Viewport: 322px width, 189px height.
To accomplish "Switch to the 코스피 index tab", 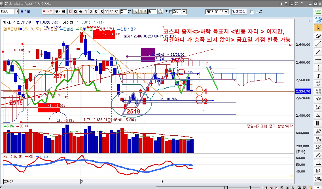I will pos(47,12).
